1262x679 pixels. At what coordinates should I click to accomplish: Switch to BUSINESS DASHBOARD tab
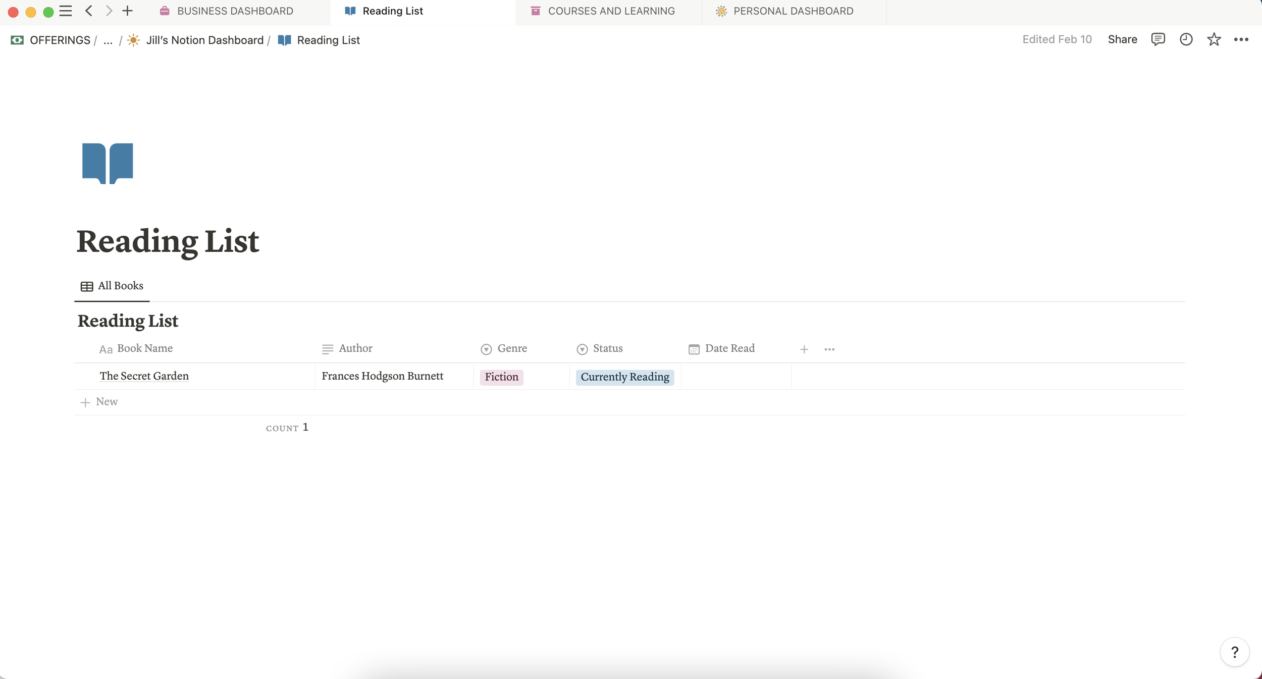pos(235,11)
